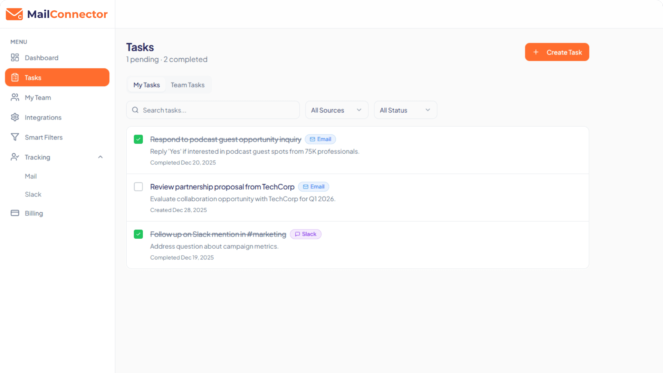Select the My Team sidebar icon

(15, 97)
